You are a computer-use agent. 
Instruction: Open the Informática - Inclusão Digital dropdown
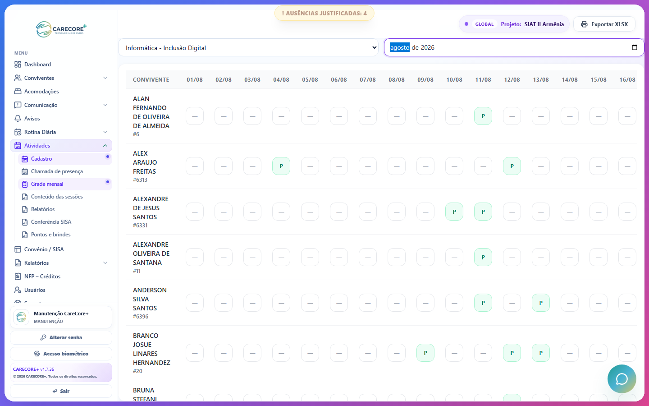click(248, 47)
